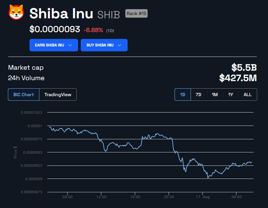Click the Buy Shiba Inu button
The image size is (268, 208).
(100, 45)
